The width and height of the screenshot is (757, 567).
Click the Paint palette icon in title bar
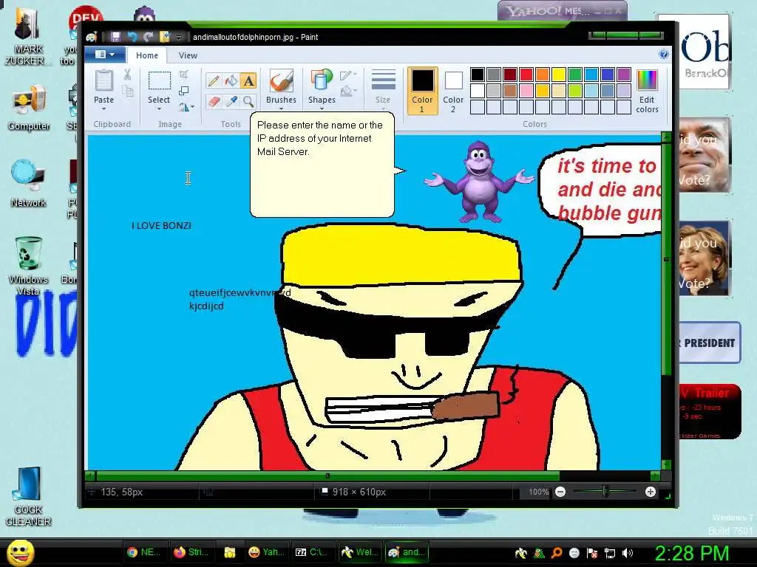tap(92, 37)
